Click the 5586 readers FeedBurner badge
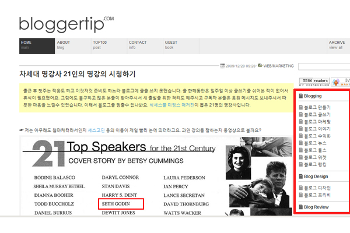Screen dimensions: 350x233 (314, 82)
